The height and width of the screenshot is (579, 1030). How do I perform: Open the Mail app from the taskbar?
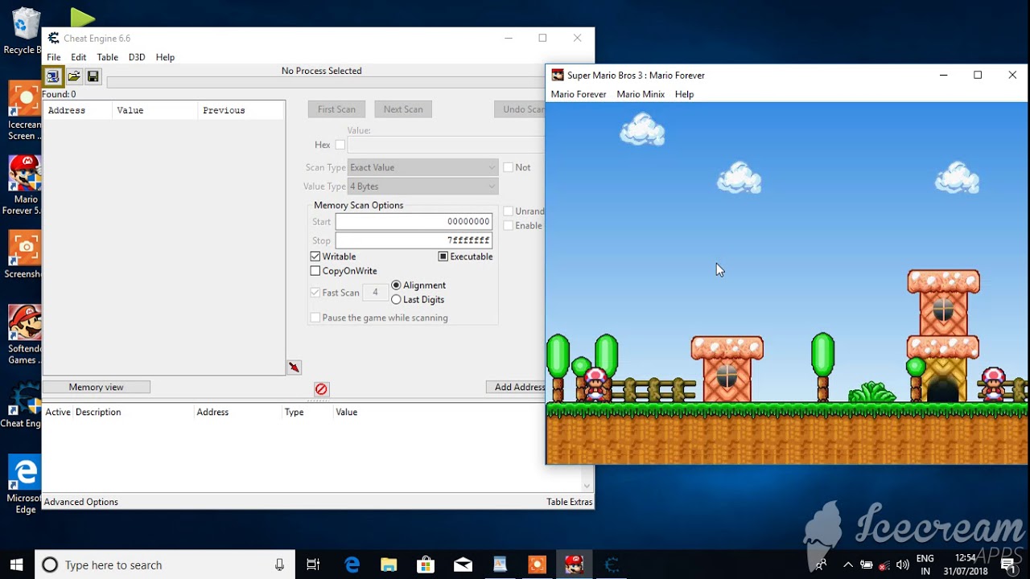[x=463, y=565]
